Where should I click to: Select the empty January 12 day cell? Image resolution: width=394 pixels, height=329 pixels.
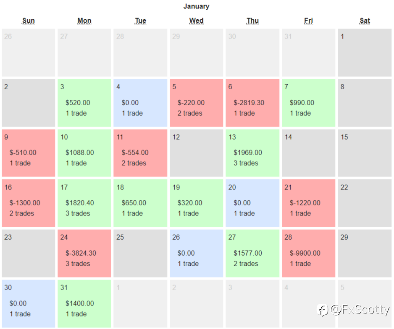pos(196,153)
